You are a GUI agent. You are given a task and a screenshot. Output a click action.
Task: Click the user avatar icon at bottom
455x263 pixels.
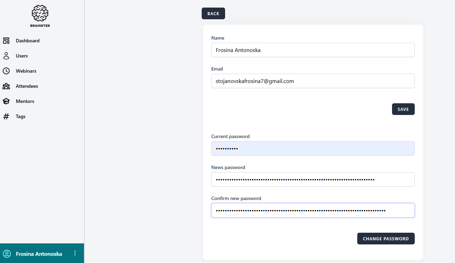[x=7, y=254]
